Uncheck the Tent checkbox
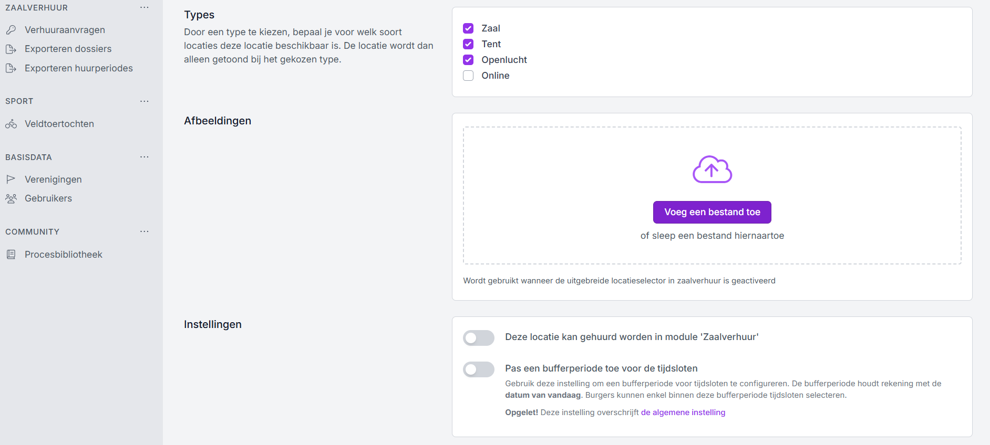Screen dimensions: 990x445 pyautogui.click(x=468, y=44)
